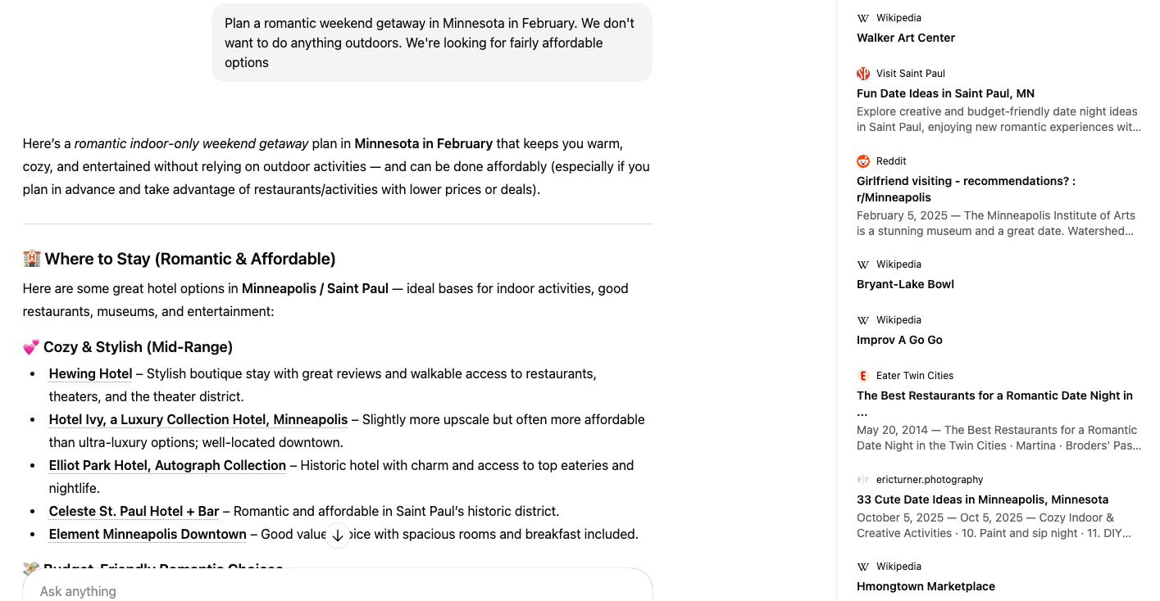
Task: Click Wikipedia icon above Hmongtown Marketplace
Action: coord(863,567)
